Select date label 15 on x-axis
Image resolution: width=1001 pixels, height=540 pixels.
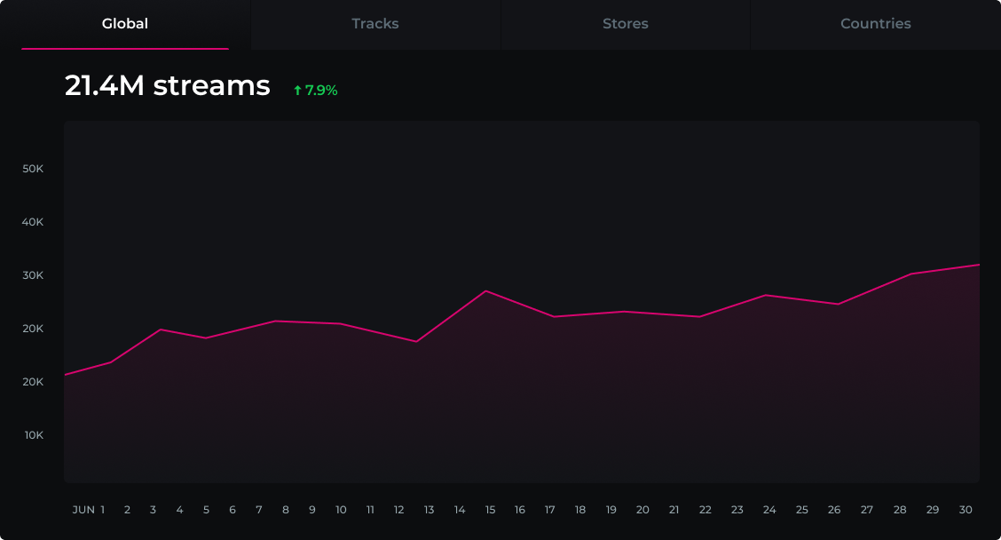click(x=490, y=510)
